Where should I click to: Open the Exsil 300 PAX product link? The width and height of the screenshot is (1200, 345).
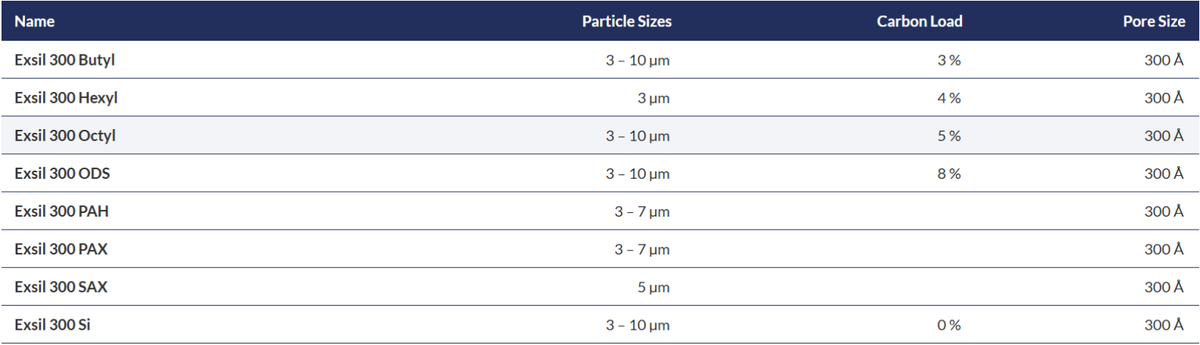click(61, 248)
